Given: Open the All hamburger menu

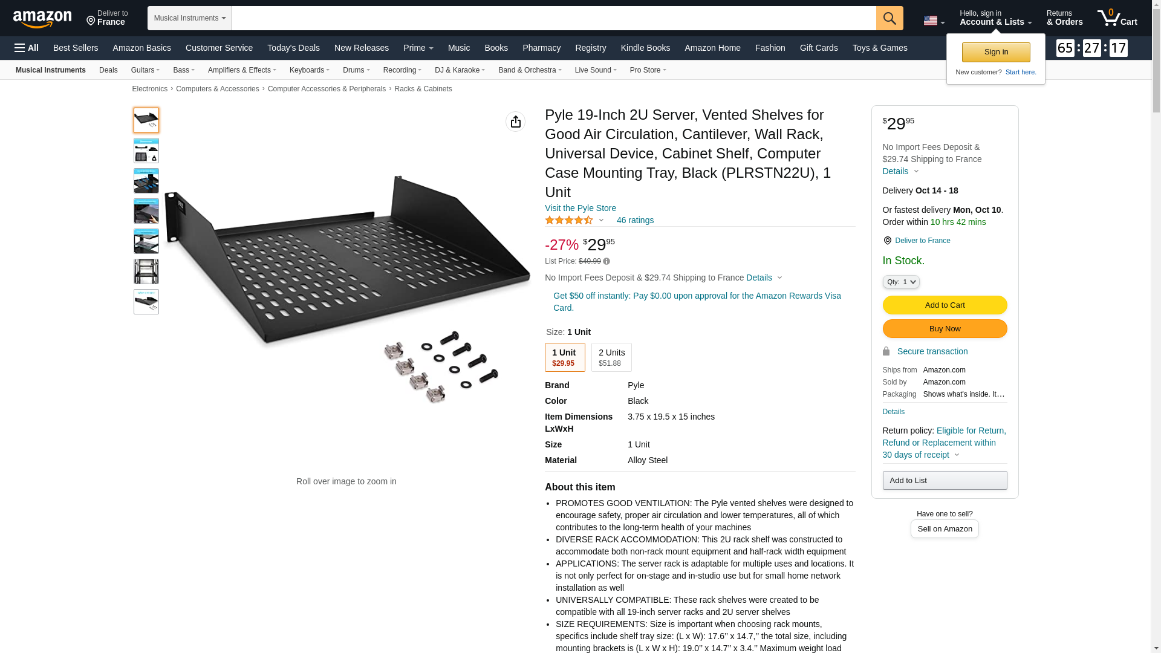Looking at the screenshot, I should [27, 48].
